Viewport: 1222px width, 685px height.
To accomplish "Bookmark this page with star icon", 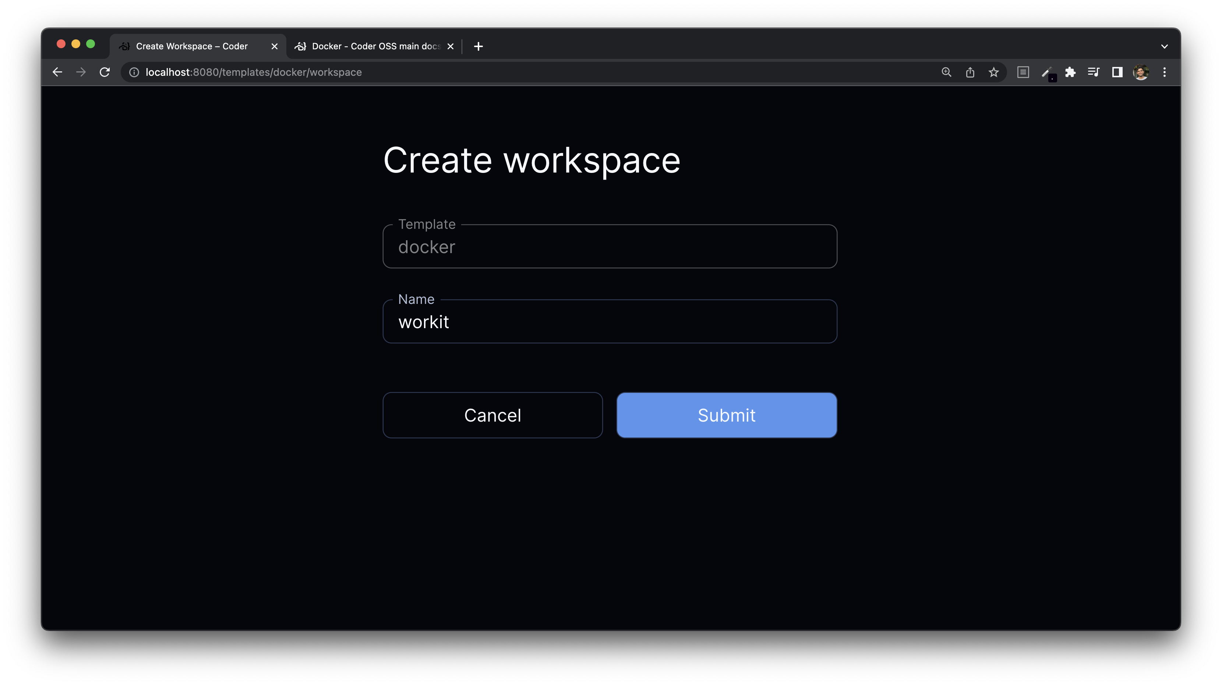I will click(994, 72).
